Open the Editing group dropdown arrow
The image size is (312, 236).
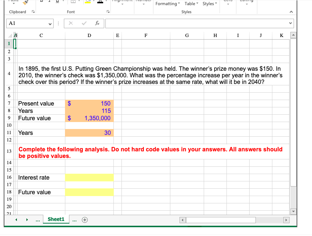click(x=247, y=4)
